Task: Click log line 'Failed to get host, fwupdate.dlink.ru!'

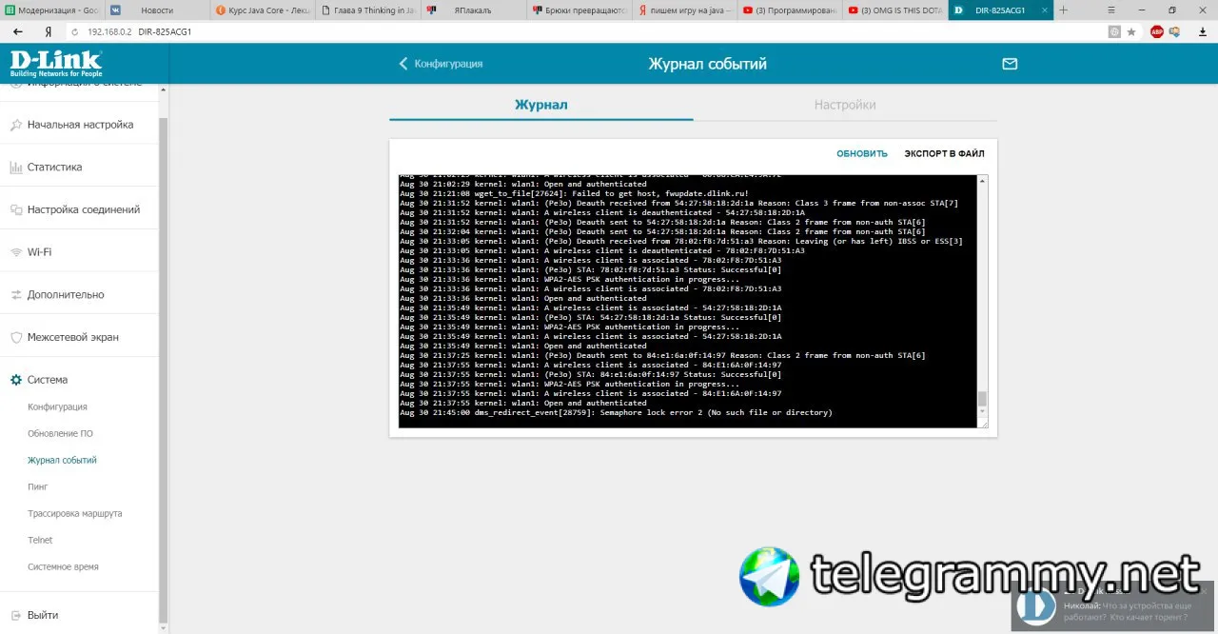Action: pyautogui.click(x=575, y=193)
